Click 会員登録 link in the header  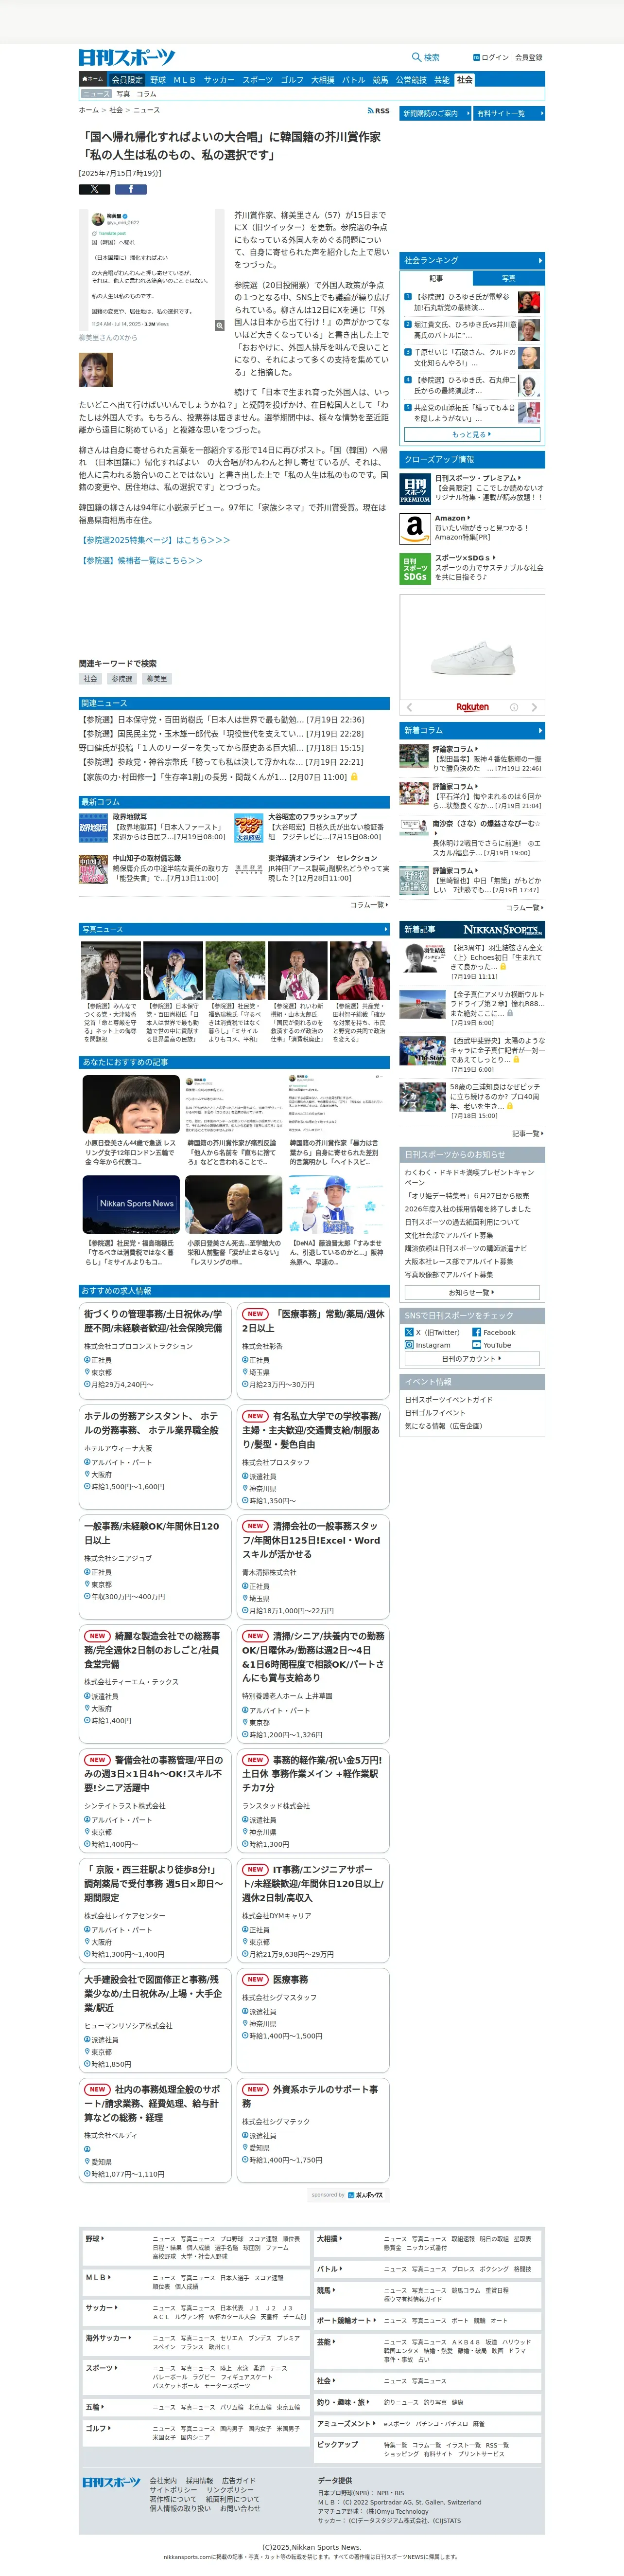[x=529, y=57]
